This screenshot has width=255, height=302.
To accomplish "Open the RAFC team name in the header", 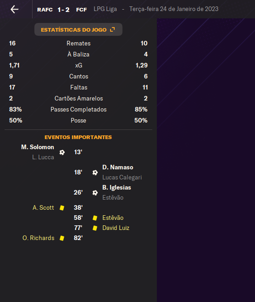I will [x=45, y=10].
